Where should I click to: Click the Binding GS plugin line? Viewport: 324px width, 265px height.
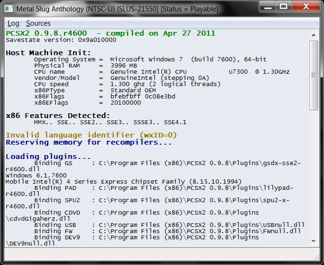[x=167, y=163]
